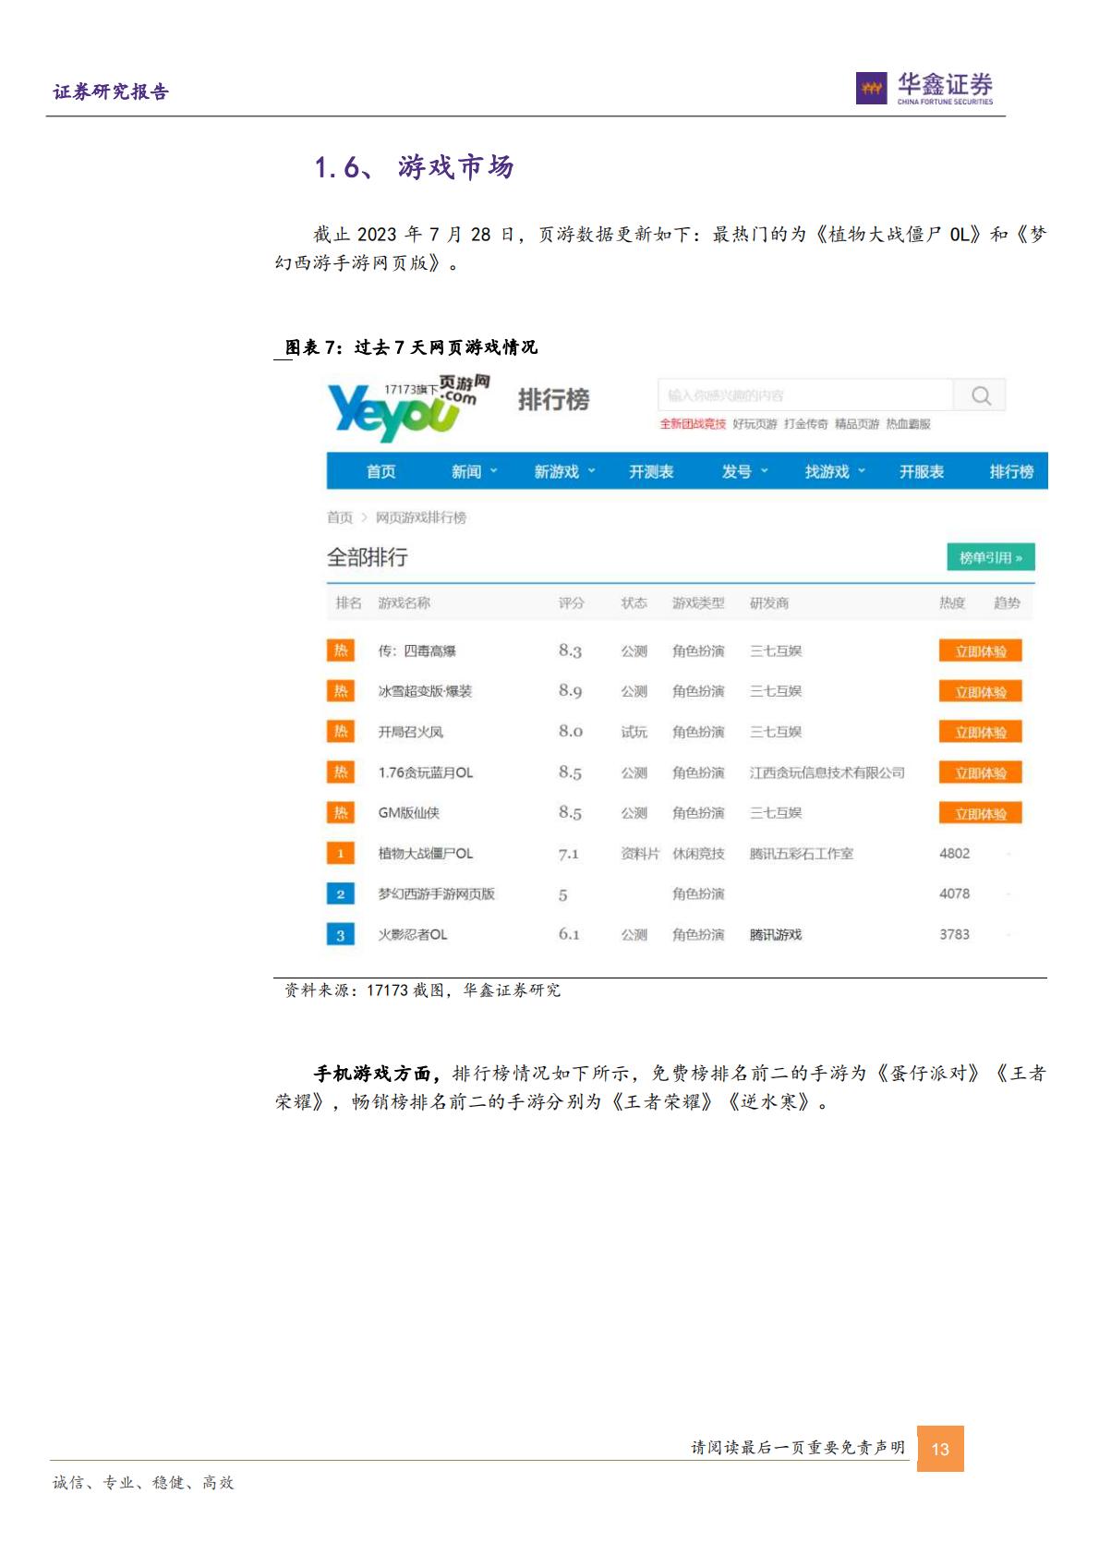The image size is (1099, 1555).
Task: Open the 新闻 dropdown menu
Action: [474, 472]
